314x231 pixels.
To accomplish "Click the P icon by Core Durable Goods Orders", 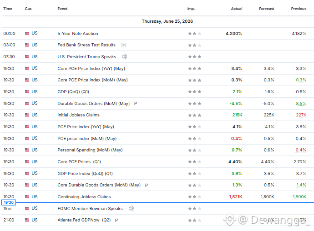I will click(147, 185).
